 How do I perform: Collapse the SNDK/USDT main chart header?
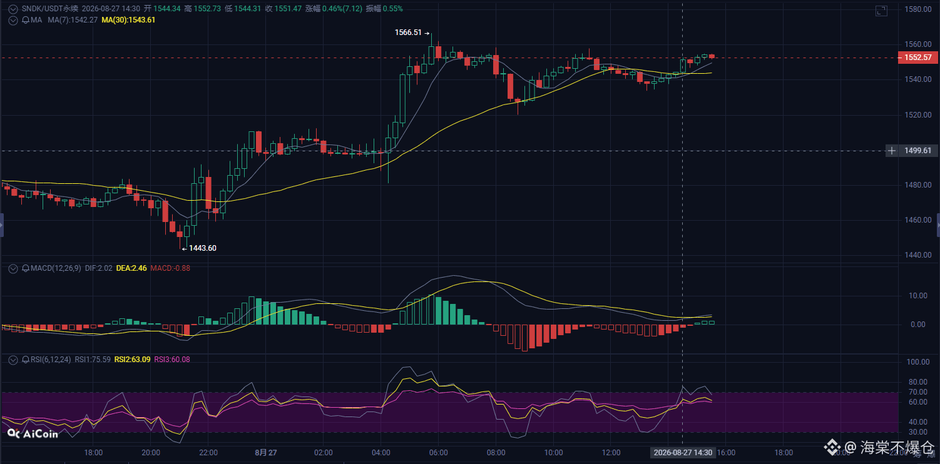click(x=13, y=9)
